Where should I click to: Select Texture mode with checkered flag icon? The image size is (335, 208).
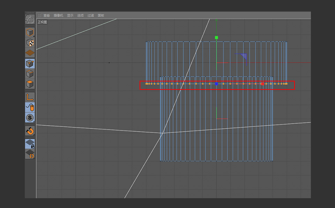click(x=30, y=42)
